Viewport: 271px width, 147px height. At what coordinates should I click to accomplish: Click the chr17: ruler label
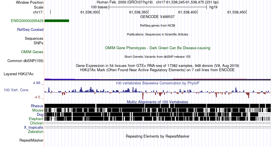[38, 12]
